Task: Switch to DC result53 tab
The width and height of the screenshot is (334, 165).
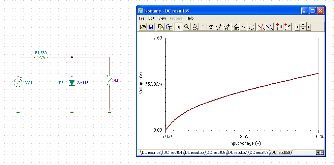Action: pos(151,153)
